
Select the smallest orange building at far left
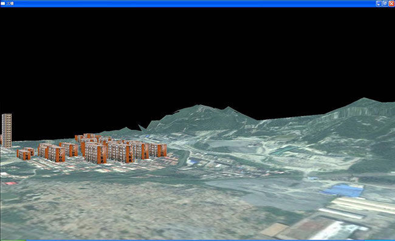coord(24,154)
